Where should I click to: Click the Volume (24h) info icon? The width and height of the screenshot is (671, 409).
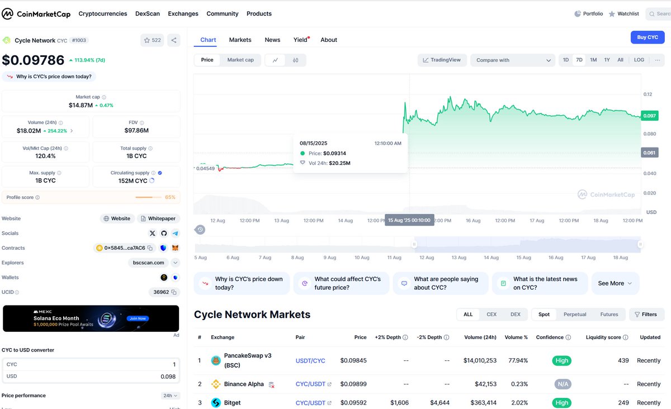click(x=61, y=122)
